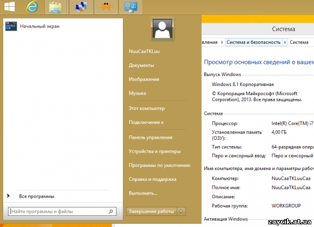Open Этот компьютер
314x227 pixels.
click(x=146, y=108)
